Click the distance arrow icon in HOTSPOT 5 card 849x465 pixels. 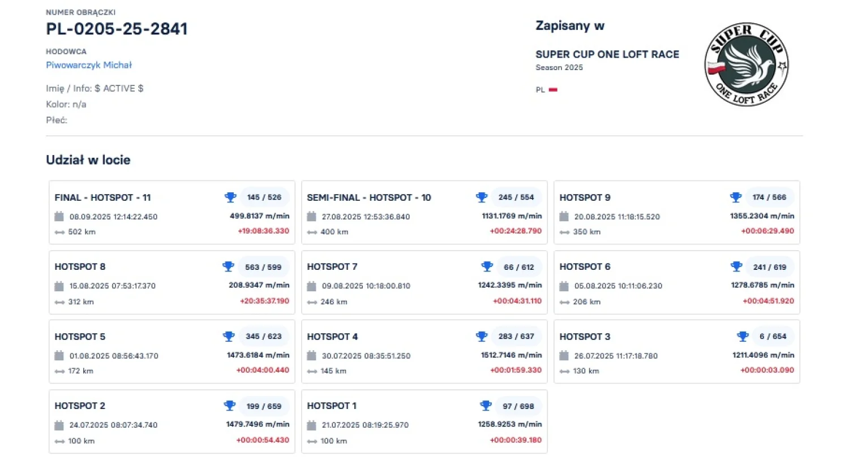pos(59,372)
